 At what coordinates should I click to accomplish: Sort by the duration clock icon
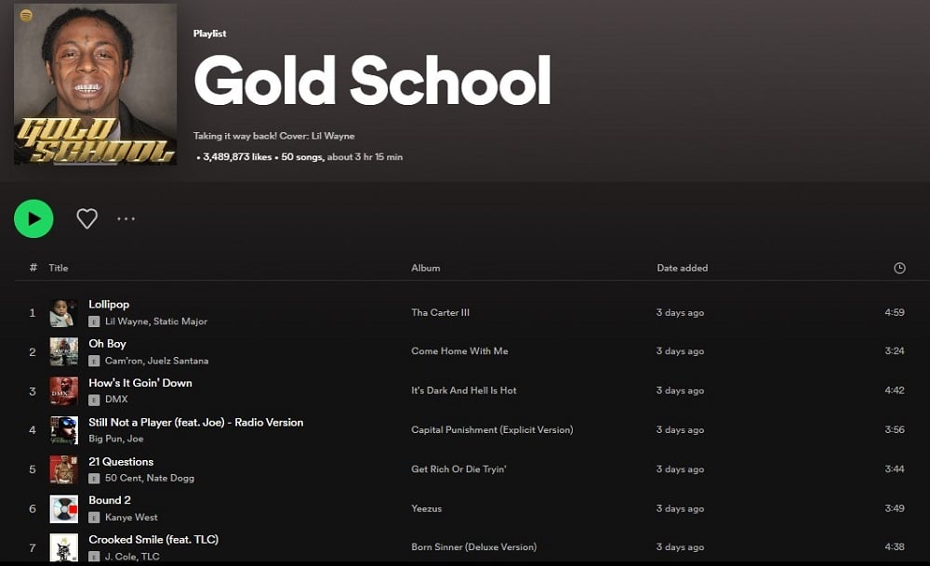pos(899,268)
